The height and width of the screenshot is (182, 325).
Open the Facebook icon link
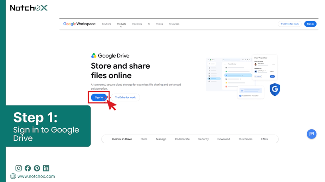coord(27,168)
